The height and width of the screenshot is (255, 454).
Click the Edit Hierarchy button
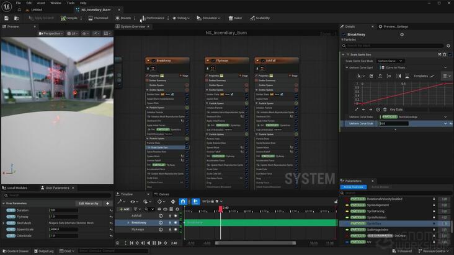click(89, 204)
